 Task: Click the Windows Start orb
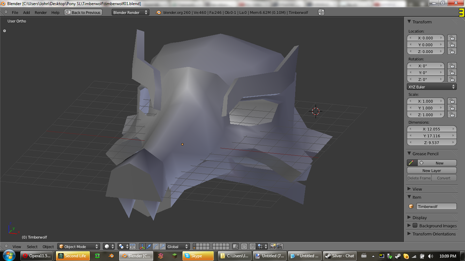[x=9, y=255]
